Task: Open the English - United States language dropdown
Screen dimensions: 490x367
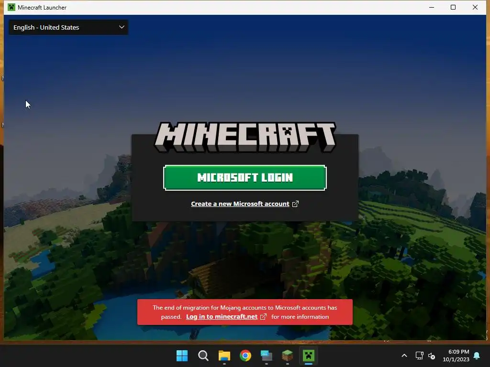Action: [x=68, y=27]
